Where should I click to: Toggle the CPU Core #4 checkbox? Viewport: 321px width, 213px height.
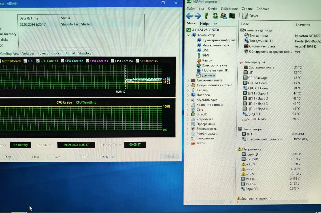pos(112,61)
